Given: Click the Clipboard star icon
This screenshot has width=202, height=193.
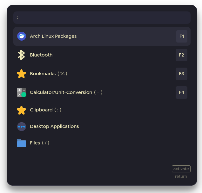Looking at the screenshot, I should [x=21, y=110].
